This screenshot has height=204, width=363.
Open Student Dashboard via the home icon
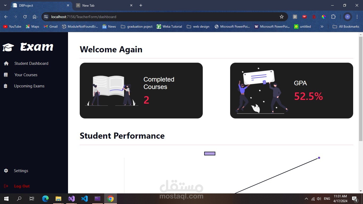pos(6,63)
